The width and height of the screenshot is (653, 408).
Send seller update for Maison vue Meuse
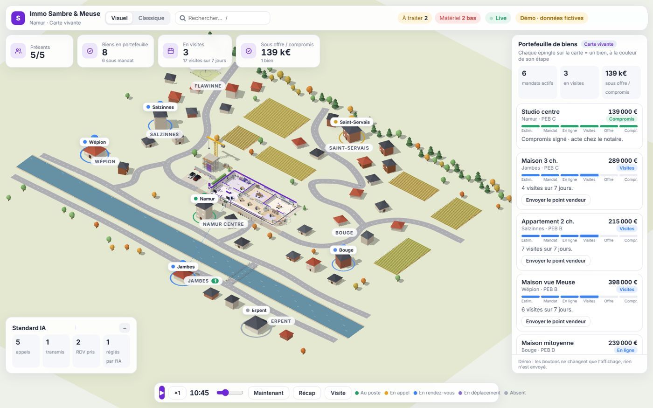coord(556,321)
